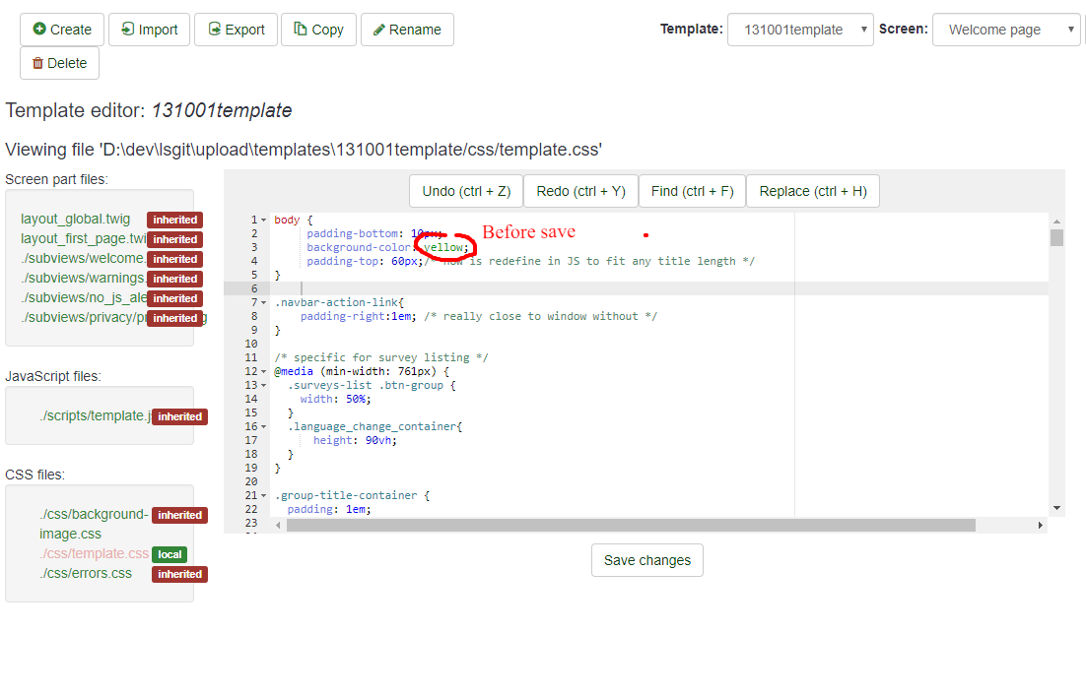Viewport: 1086px width, 697px height.
Task: Click the Export button icon
Action: [214, 30]
